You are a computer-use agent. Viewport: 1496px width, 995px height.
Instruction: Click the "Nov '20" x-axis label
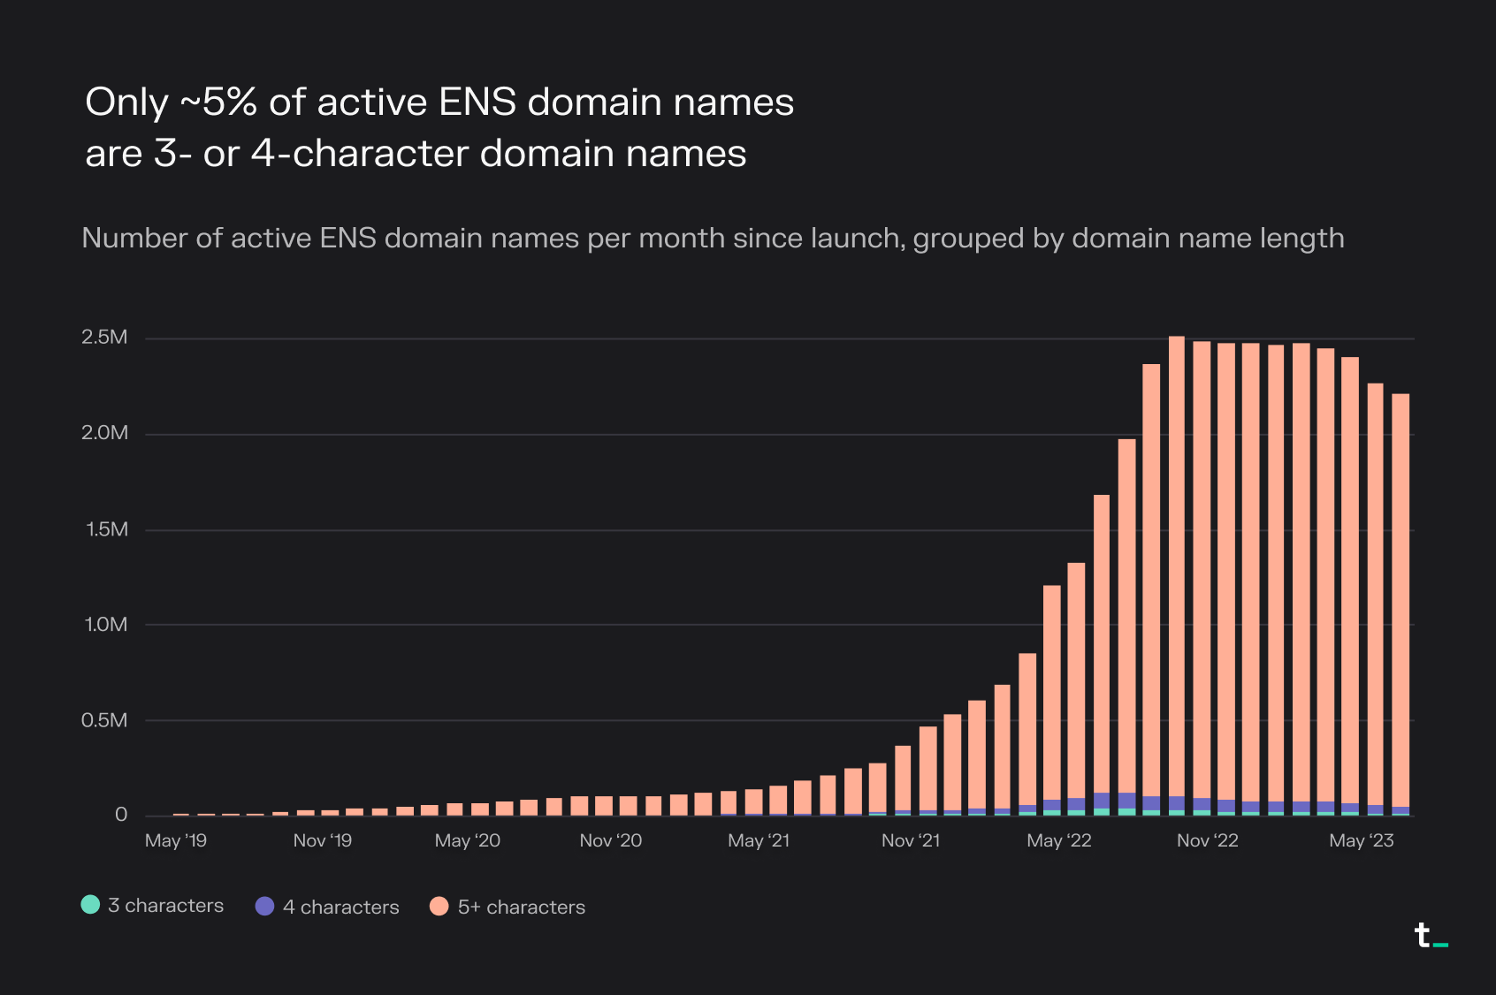[611, 840]
